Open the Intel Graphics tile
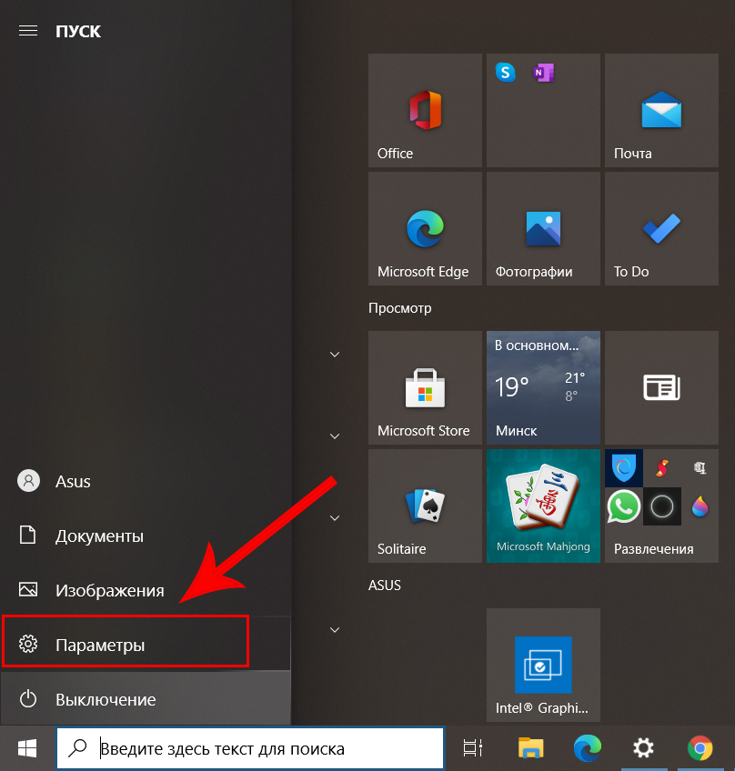This screenshot has width=735, height=771. 543,665
